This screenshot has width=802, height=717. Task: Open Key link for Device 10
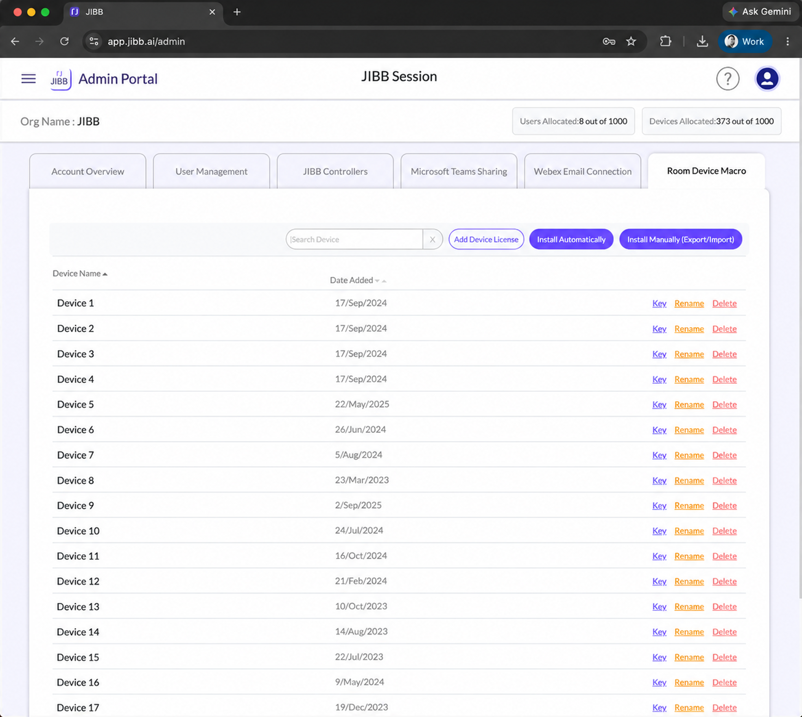[659, 531]
